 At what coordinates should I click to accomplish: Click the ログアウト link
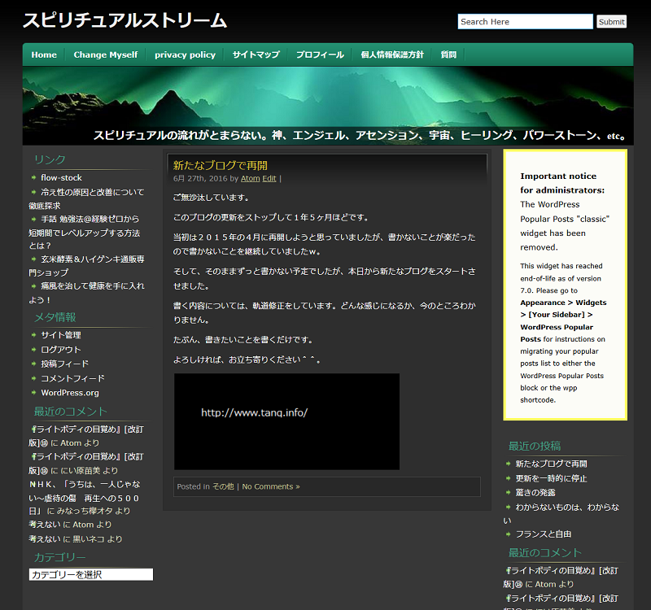coord(60,350)
